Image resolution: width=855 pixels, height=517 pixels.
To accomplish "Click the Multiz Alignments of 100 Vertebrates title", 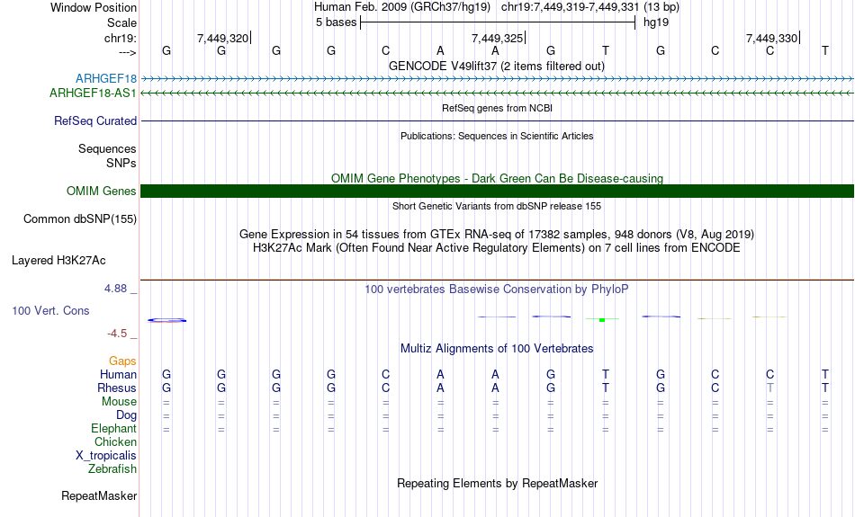I will (497, 349).
